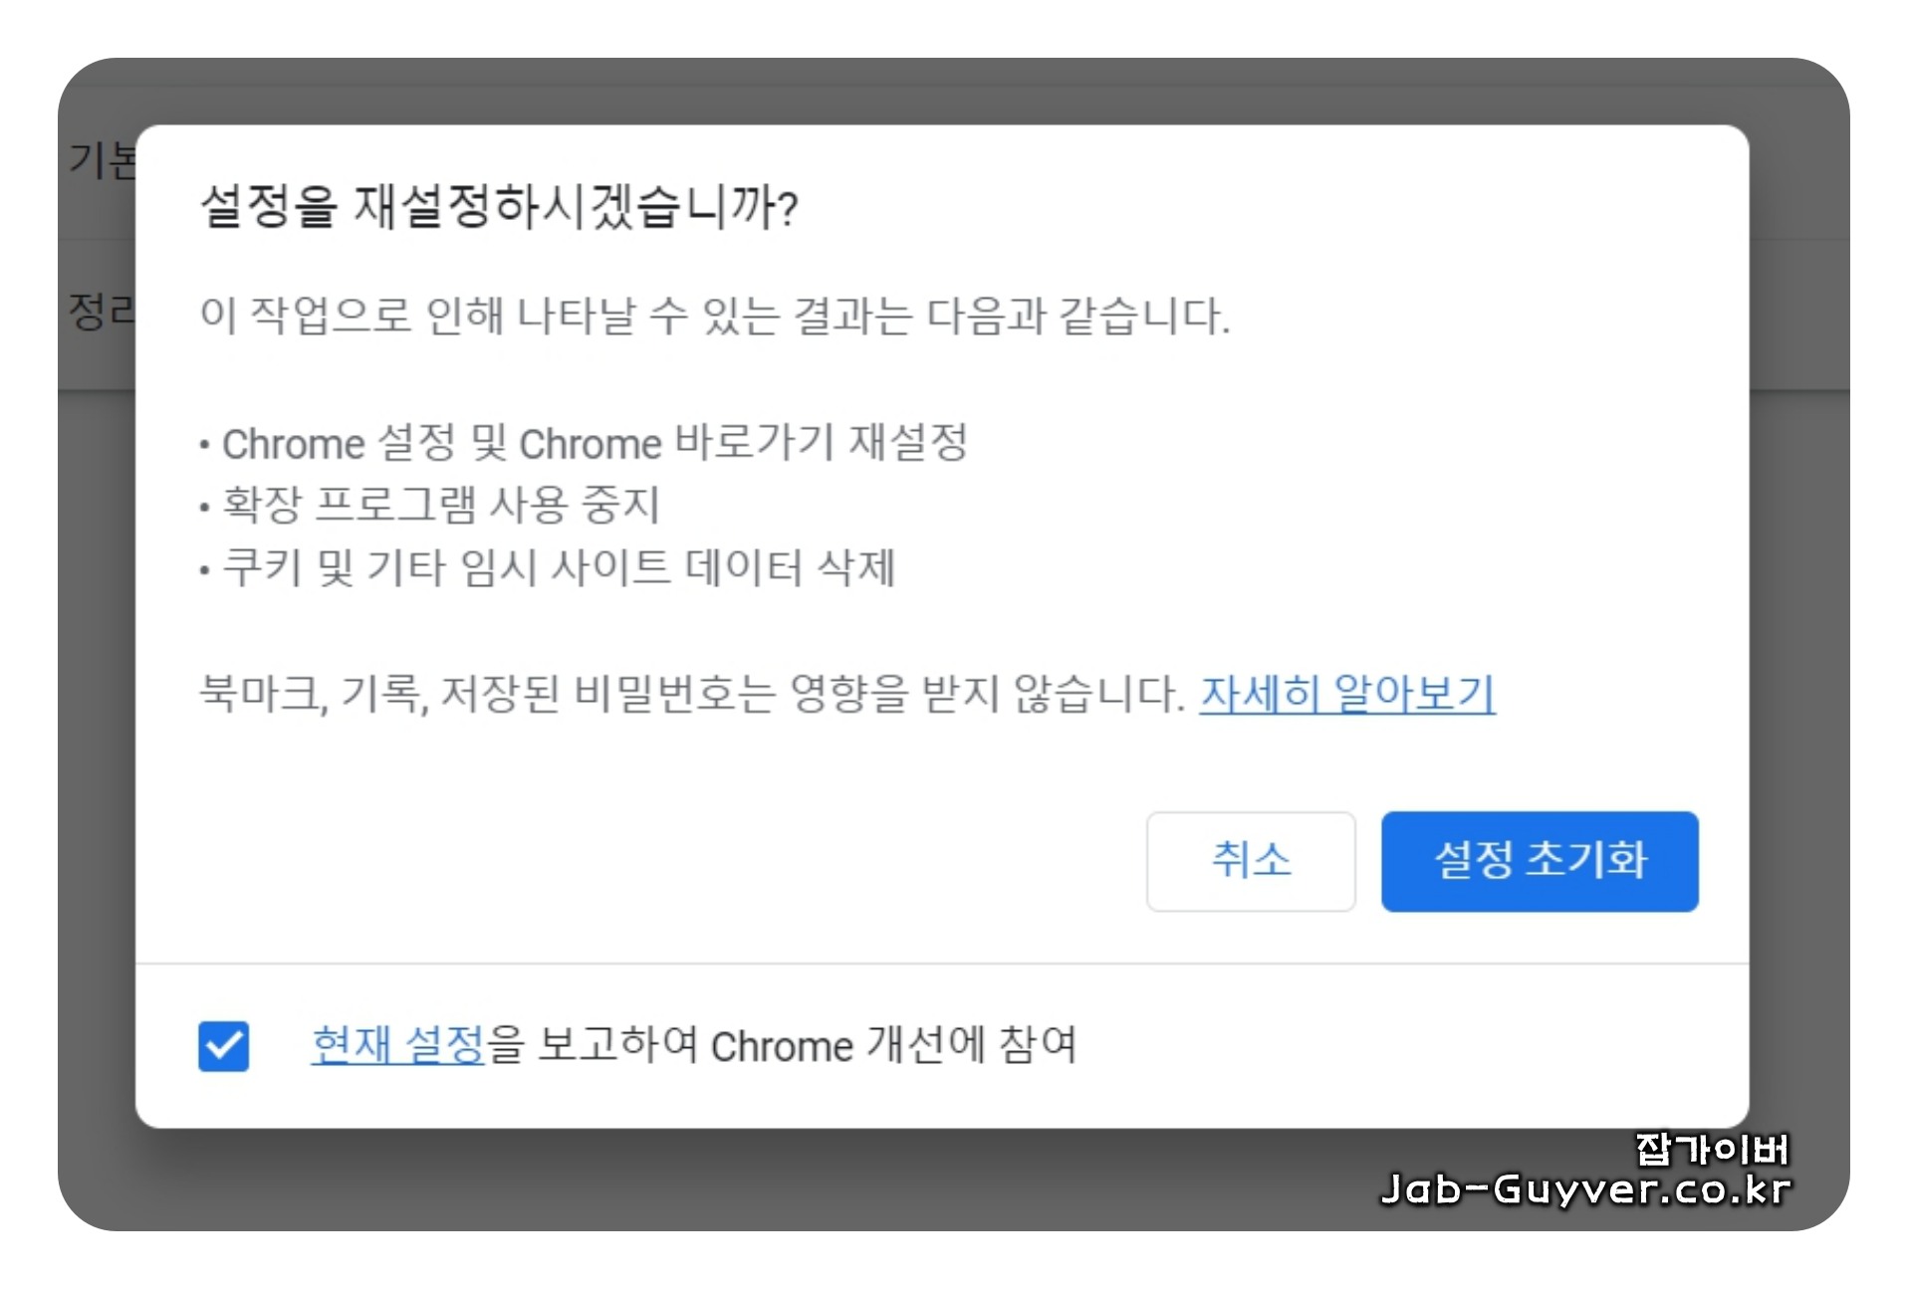Click the 쿠키 및 기타 임시 사이트 데이터 삭제 line
The width and height of the screenshot is (1908, 1289).
coord(547,568)
